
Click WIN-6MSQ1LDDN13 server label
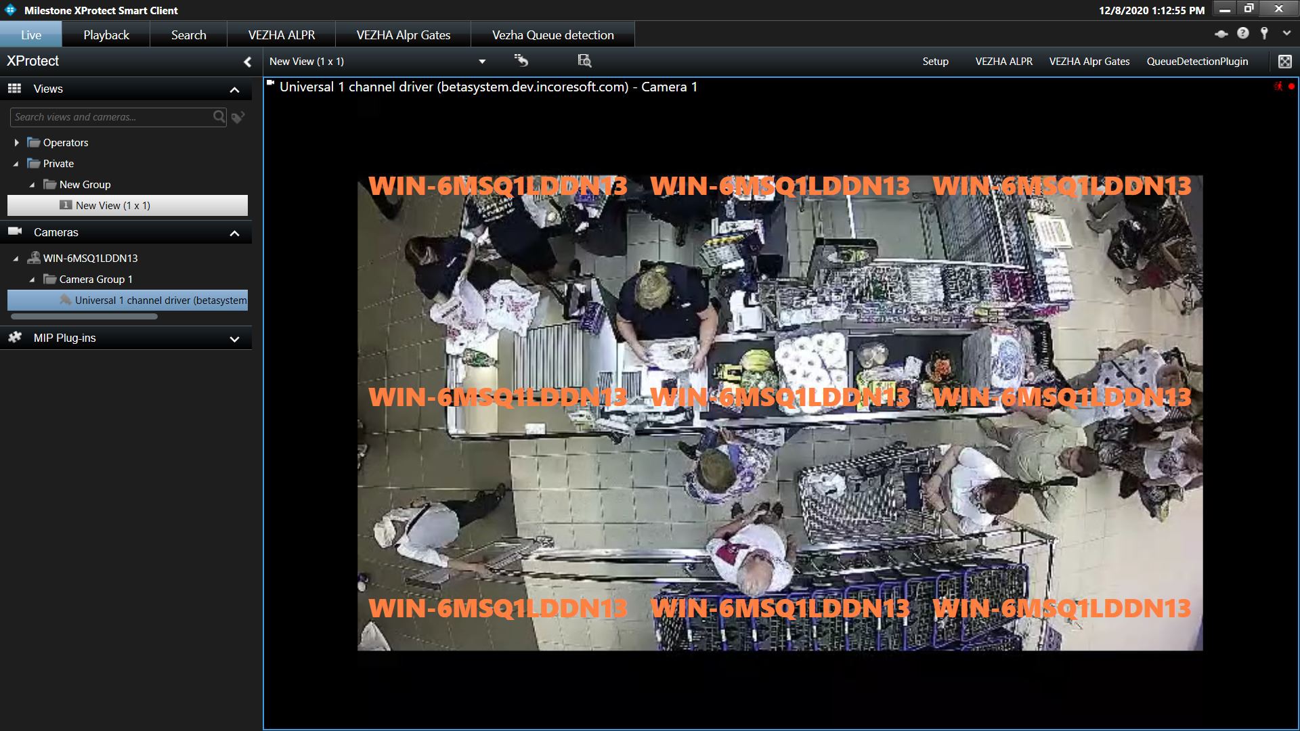coord(90,258)
